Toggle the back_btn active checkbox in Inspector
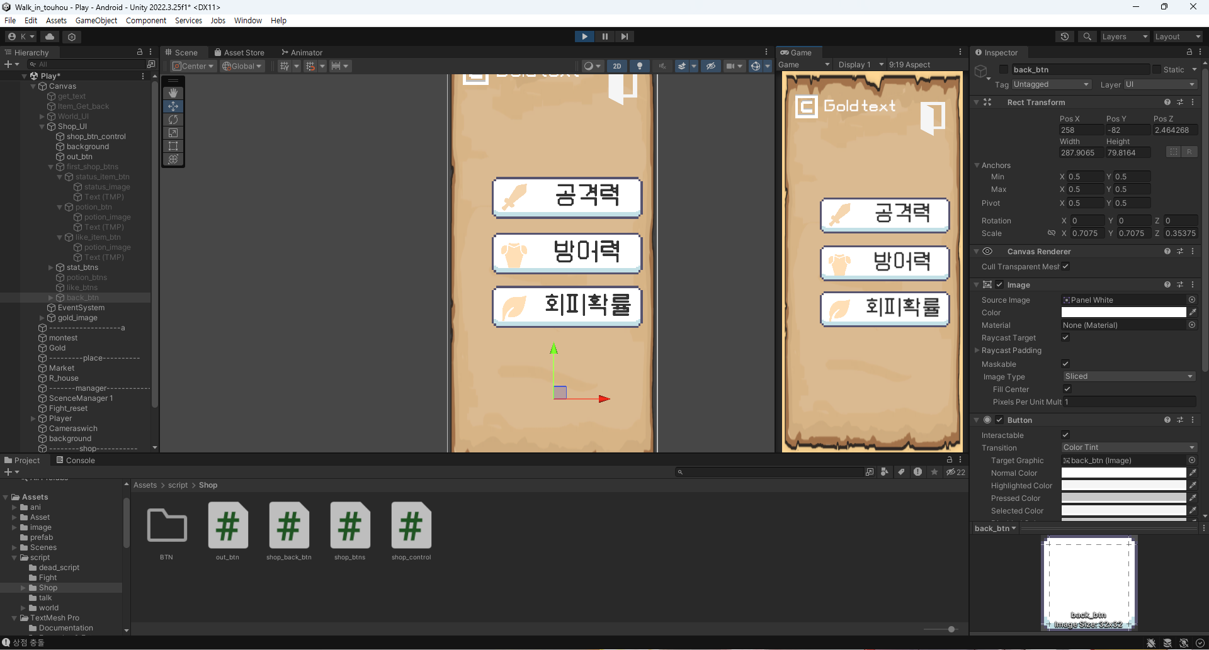 pyautogui.click(x=1004, y=70)
